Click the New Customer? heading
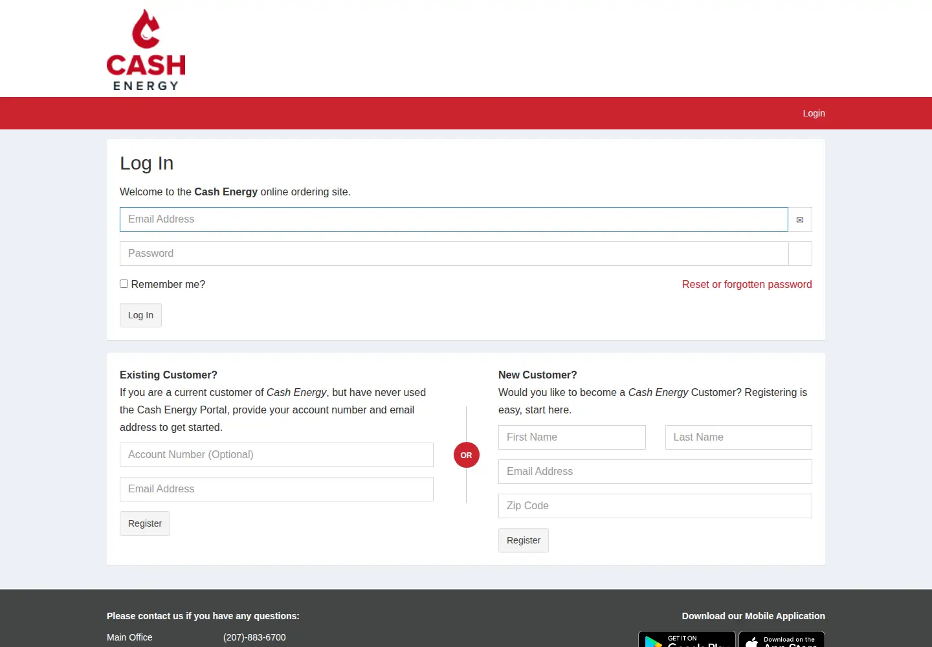This screenshot has width=932, height=647. click(537, 375)
